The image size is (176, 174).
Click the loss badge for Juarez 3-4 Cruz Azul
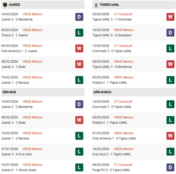pos(79,152)
